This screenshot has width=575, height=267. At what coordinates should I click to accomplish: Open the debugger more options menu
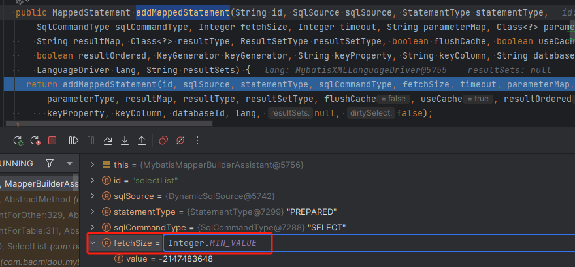click(197, 140)
